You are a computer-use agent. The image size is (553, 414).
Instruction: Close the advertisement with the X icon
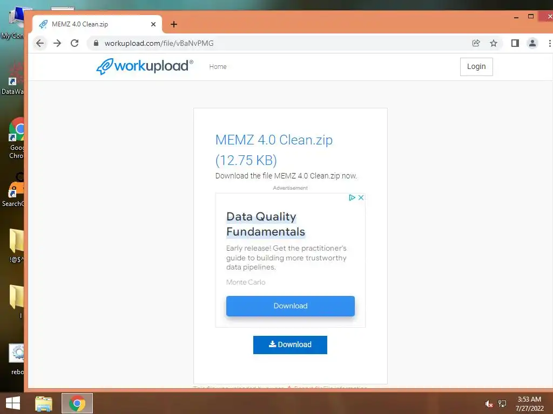click(x=361, y=197)
